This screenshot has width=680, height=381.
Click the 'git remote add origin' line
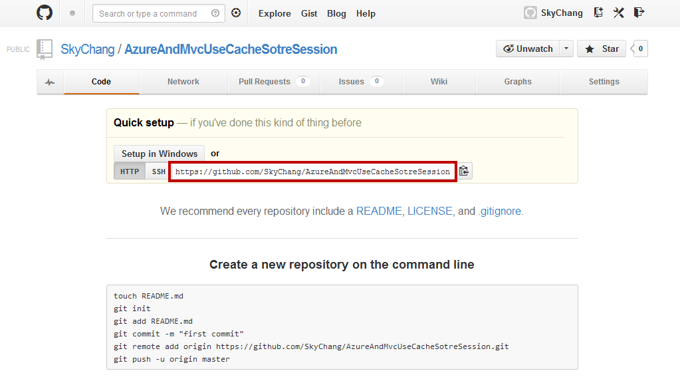click(x=311, y=346)
